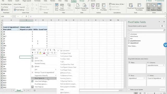167x94 pixels.
Task: Click the Share button
Action: tap(149, 1)
